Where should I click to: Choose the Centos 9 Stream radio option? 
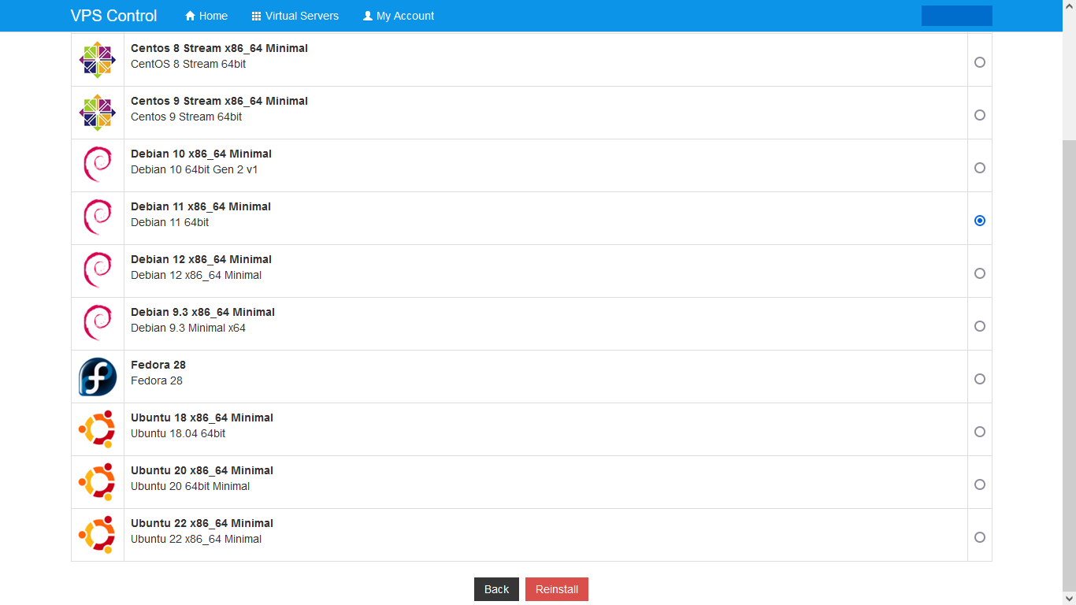[x=980, y=115]
